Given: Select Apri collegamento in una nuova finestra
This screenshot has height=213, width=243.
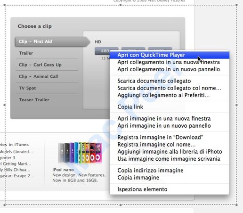Looking at the screenshot, I should click(x=170, y=62).
